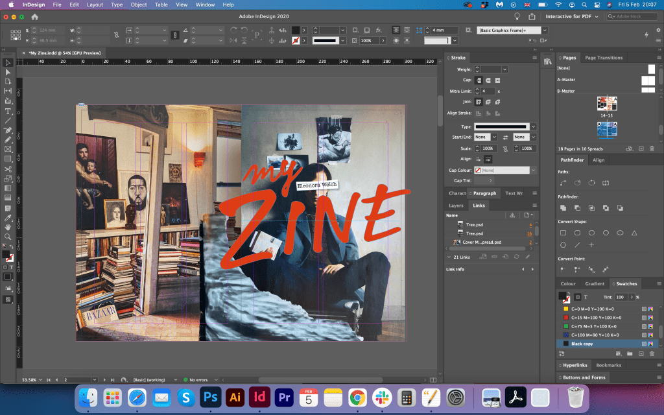
Task: Select the Direct Selection tool
Action: (8, 72)
